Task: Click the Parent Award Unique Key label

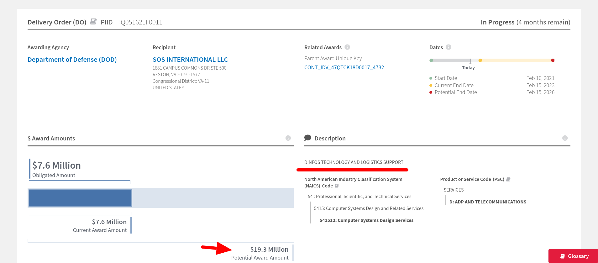Action: [x=333, y=58]
